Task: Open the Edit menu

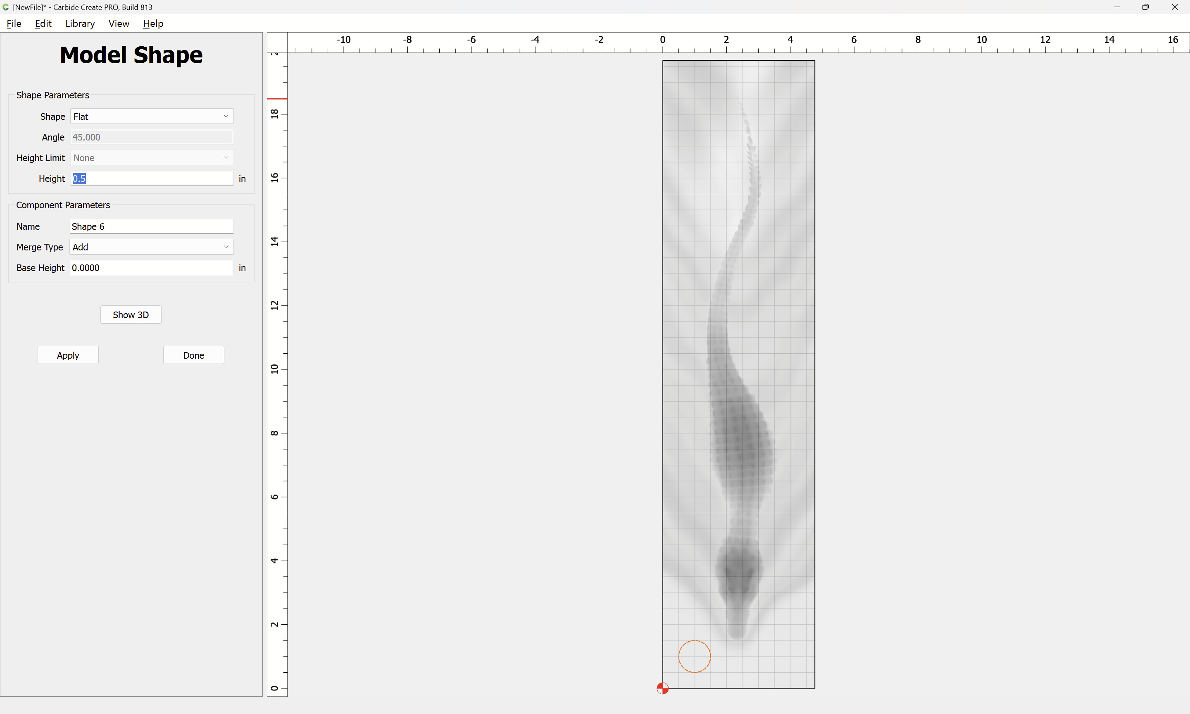Action: click(x=43, y=24)
